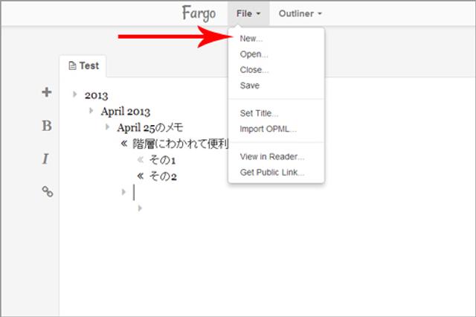This screenshot has width=476, height=317.
Task: Select the その2 headline
Action: pos(163,176)
